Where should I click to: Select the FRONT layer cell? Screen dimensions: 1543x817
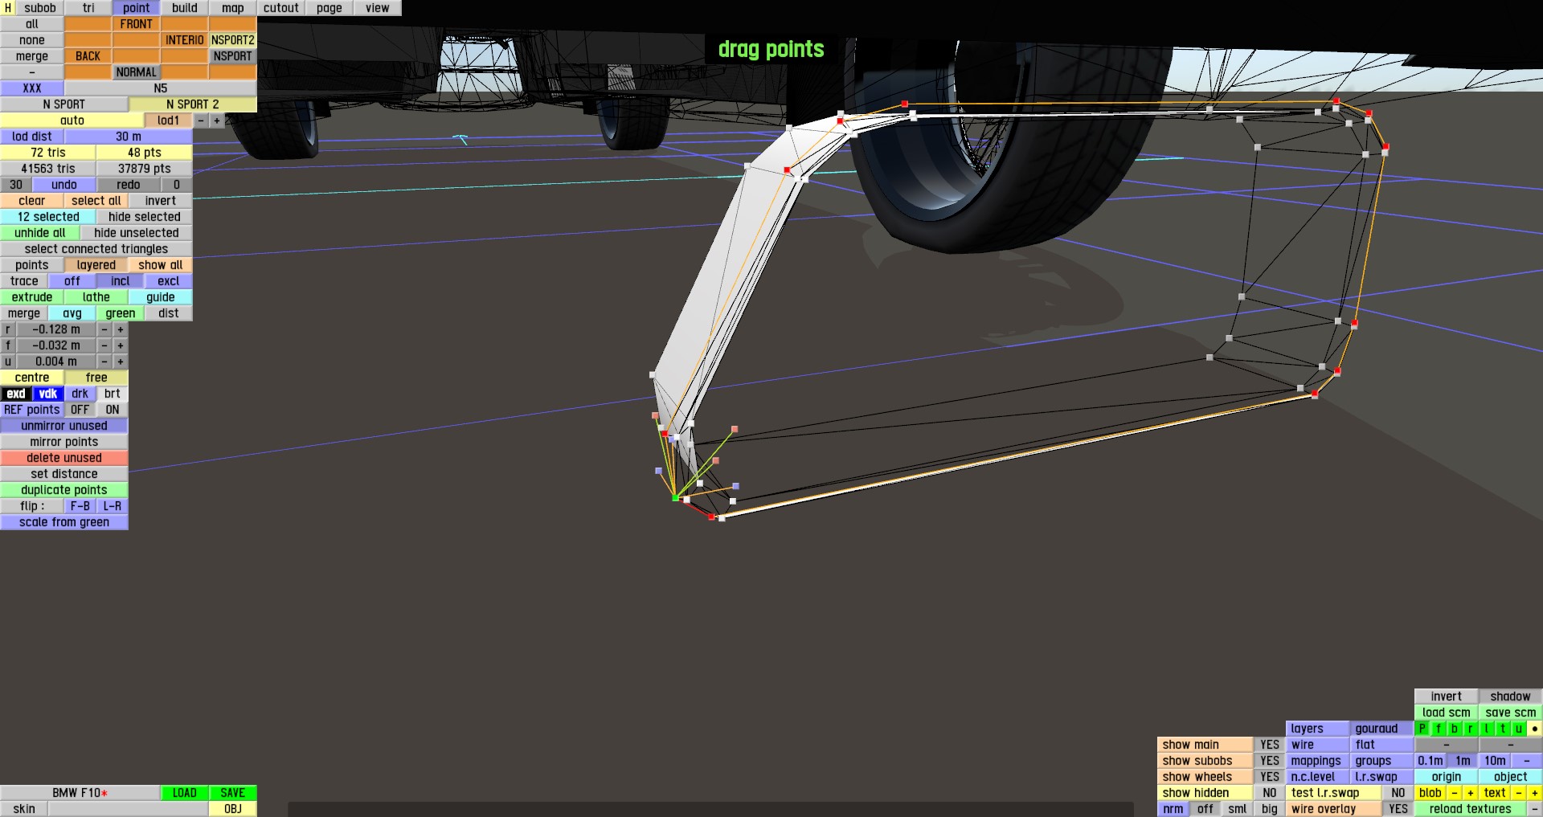click(x=137, y=24)
